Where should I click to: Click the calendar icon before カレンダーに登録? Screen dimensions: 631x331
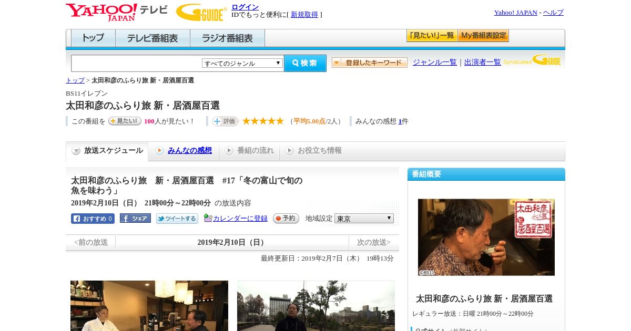click(208, 218)
